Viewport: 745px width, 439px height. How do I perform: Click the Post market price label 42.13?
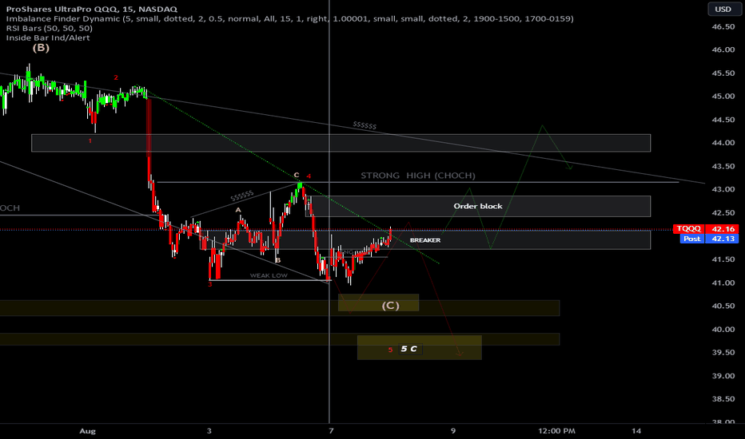click(x=709, y=239)
